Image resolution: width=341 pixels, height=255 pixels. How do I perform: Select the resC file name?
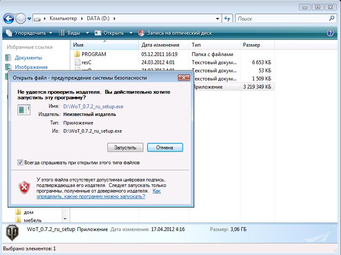click(x=86, y=62)
